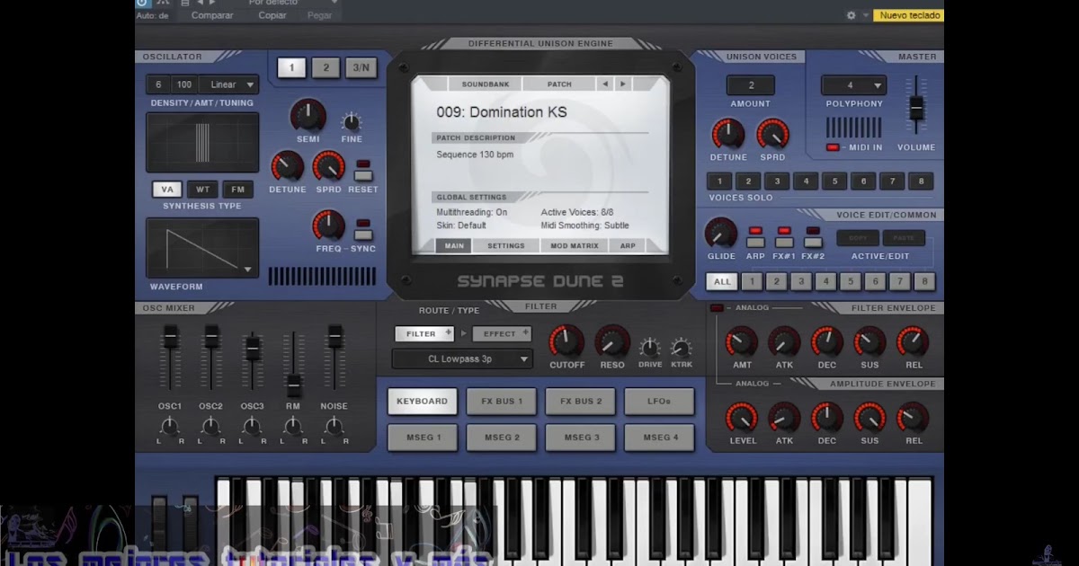
Task: Open the CL Lowpass 3p filter type dropdown
Action: pos(463,359)
